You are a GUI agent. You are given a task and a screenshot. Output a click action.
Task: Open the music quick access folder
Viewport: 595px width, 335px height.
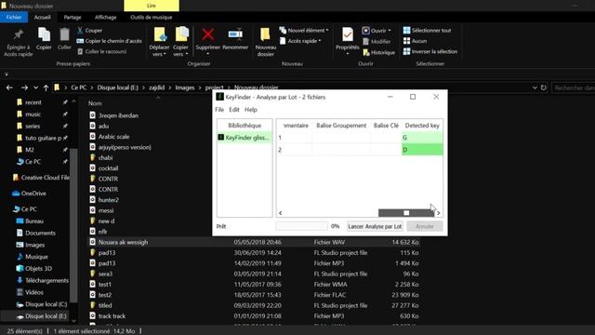click(x=33, y=114)
